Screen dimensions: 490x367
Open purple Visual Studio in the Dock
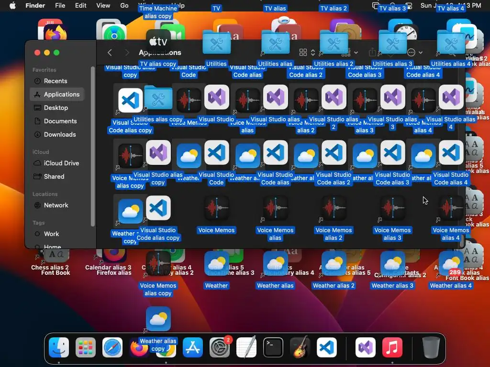[365, 347]
